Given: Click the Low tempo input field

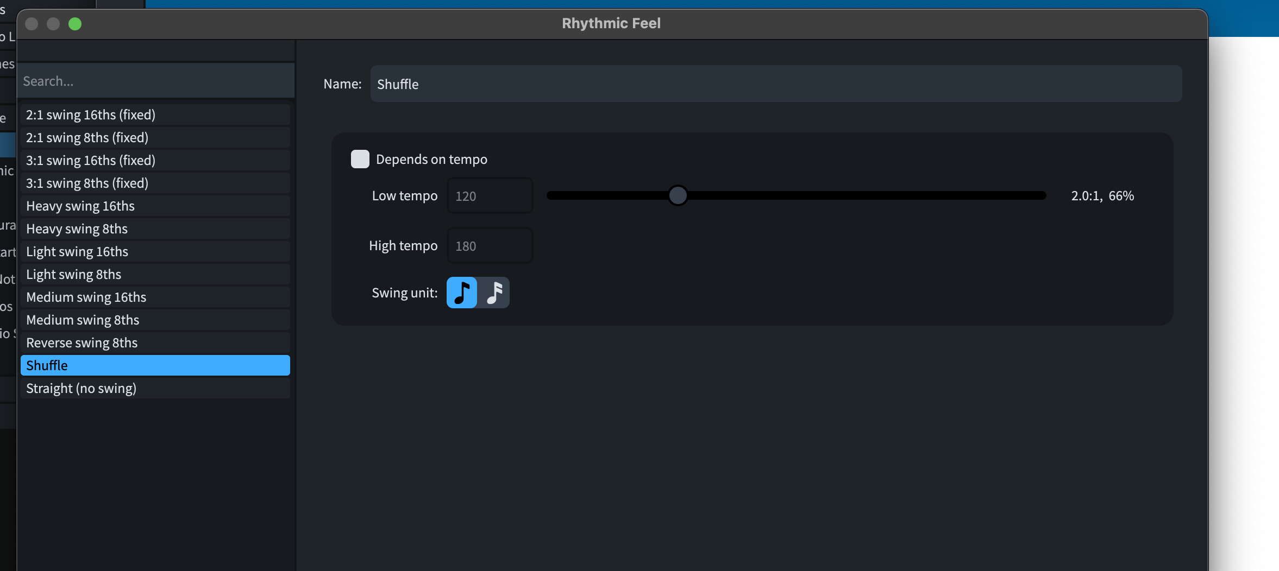Looking at the screenshot, I should pyautogui.click(x=490, y=196).
